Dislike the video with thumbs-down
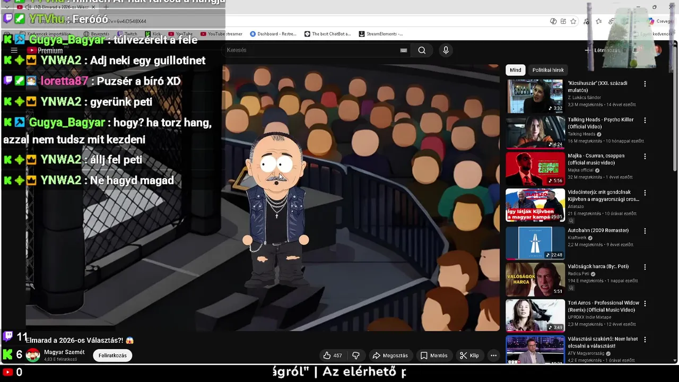This screenshot has width=679, height=382. [356, 355]
